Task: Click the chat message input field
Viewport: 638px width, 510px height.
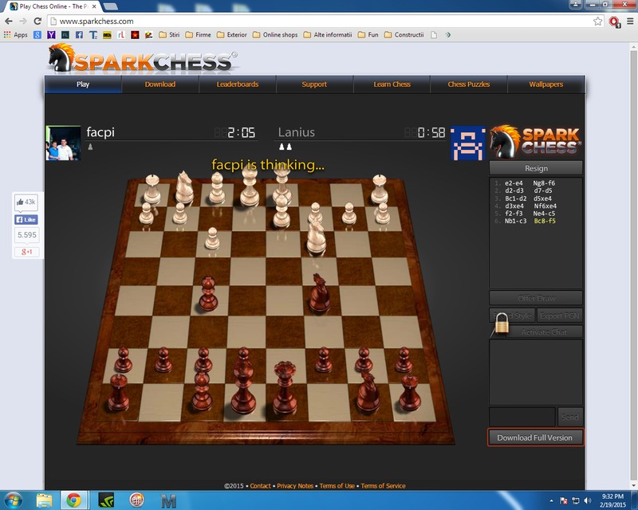Action: click(x=522, y=417)
